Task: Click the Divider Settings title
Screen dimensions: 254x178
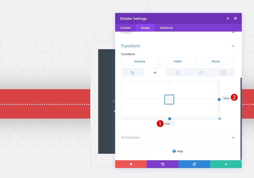Action: pos(133,18)
